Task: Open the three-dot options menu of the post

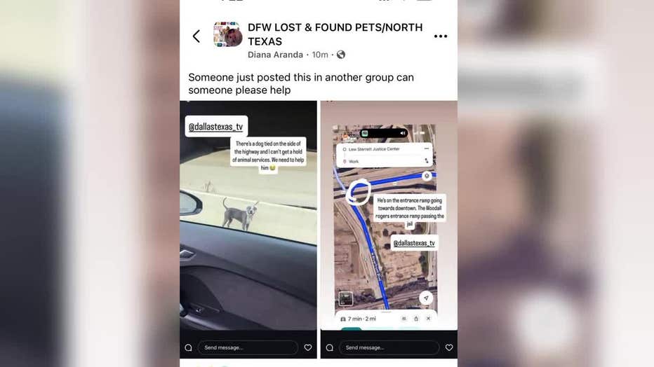Action: click(x=441, y=36)
